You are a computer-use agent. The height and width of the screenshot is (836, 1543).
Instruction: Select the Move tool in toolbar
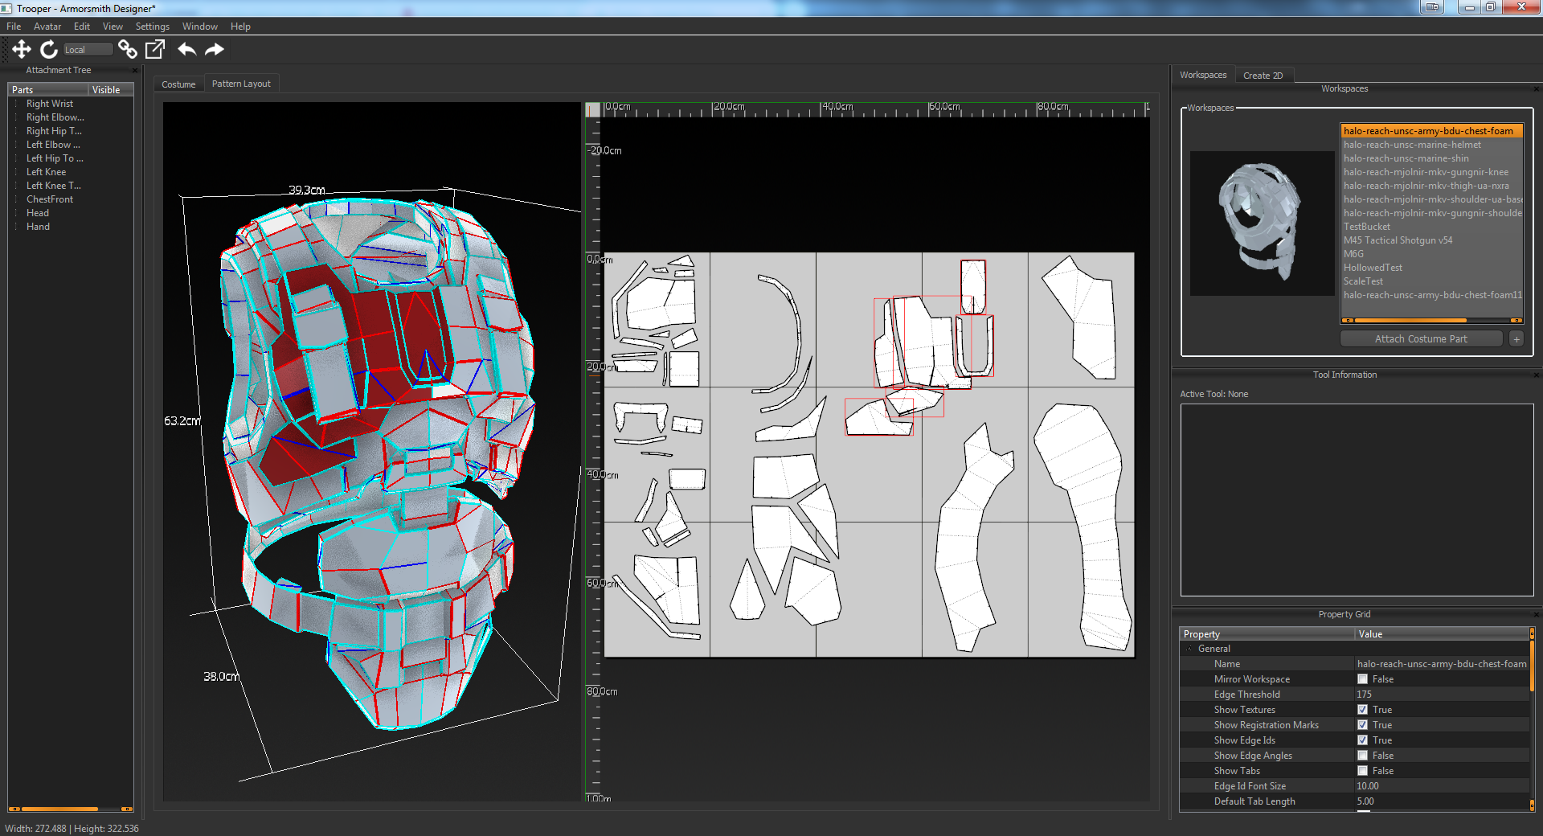click(22, 50)
